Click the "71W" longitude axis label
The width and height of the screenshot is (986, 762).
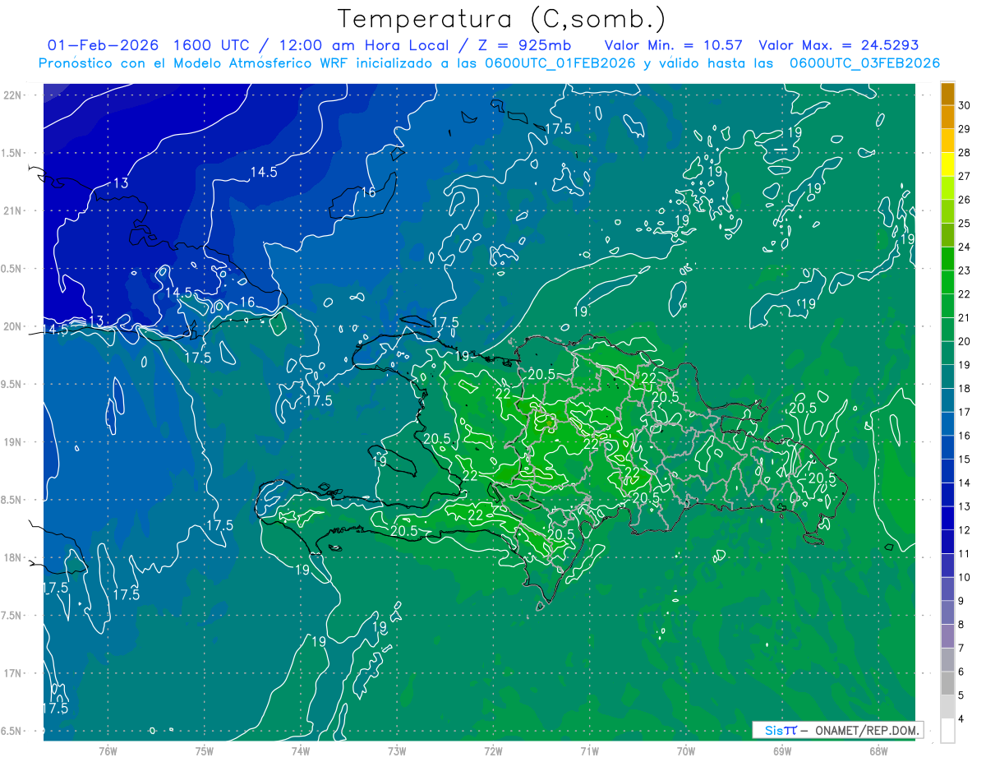[589, 750]
